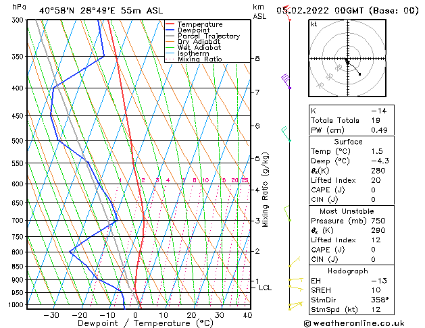Click the K index value -14
This screenshot has height=328, width=425.
coord(379,111)
